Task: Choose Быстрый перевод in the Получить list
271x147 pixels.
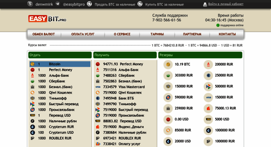Action: coord(125,110)
